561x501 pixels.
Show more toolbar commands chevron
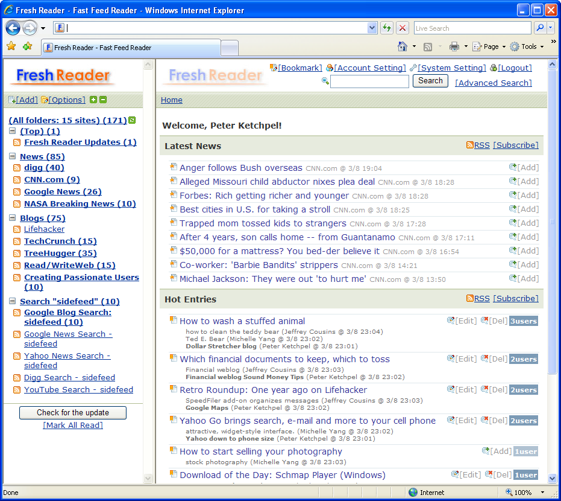tap(554, 42)
